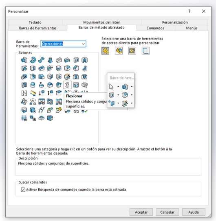Click the Nervio (rib) button icon
Screen dimensions: 216x221
(84, 68)
